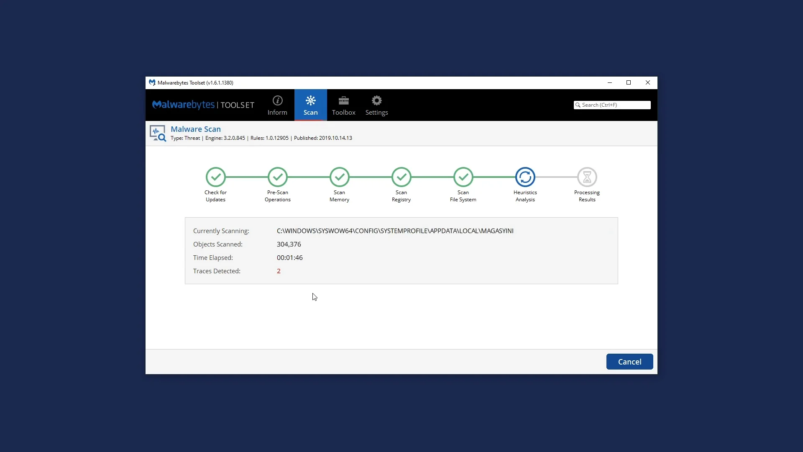Click the Check for Updates step icon

(x=215, y=177)
